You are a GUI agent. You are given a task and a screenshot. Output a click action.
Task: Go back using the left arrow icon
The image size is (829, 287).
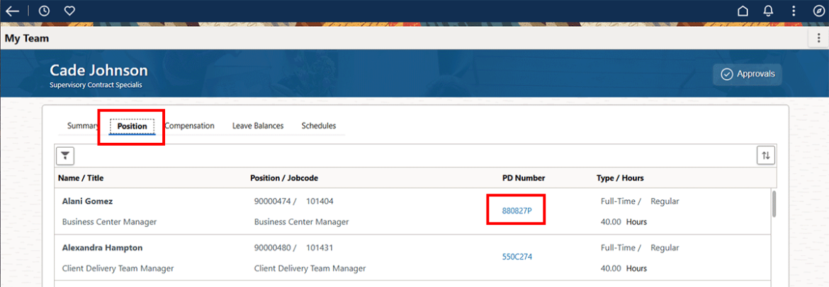[x=12, y=11]
